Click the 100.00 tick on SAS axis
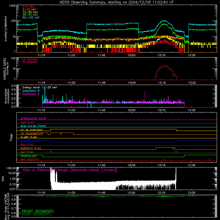The width and height of the screenshot is (220, 220). (x=11, y=168)
